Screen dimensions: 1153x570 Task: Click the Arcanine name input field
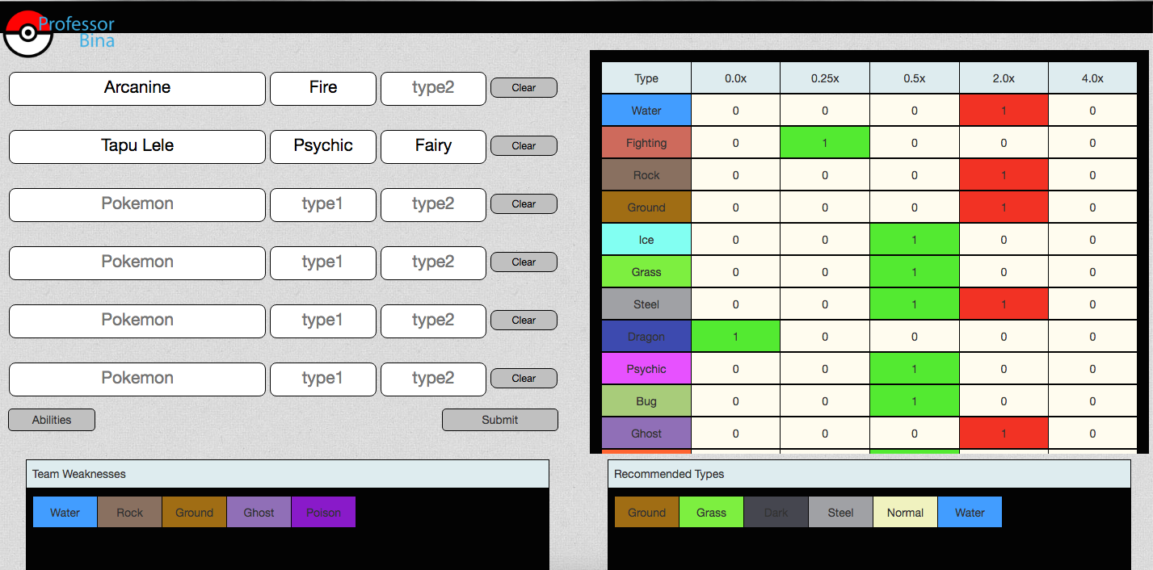pyautogui.click(x=137, y=88)
